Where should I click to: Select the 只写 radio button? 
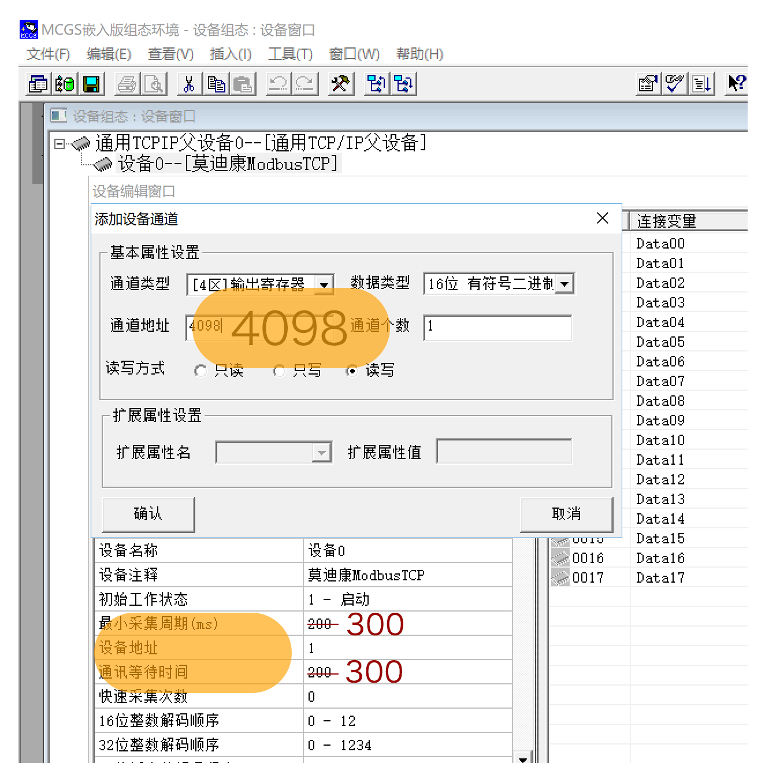(x=279, y=371)
